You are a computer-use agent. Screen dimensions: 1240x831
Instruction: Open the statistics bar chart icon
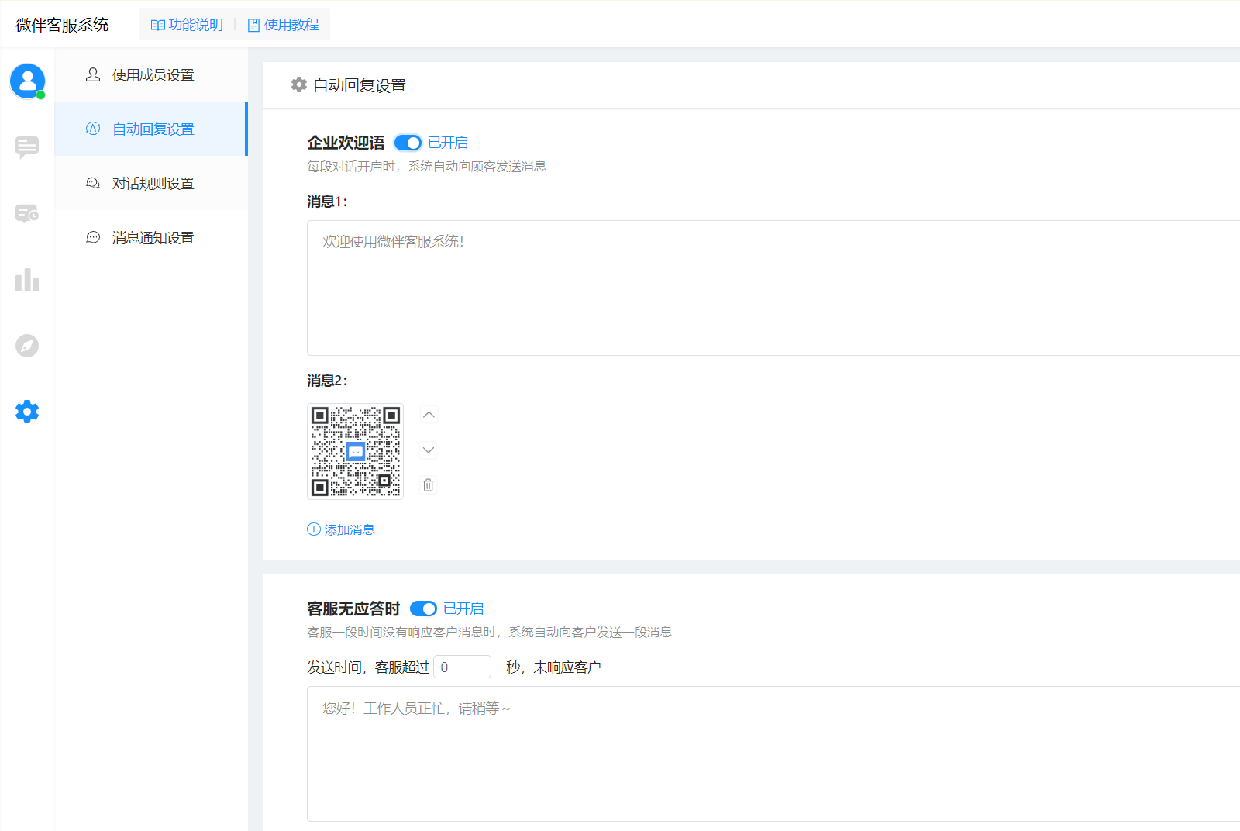click(x=27, y=280)
